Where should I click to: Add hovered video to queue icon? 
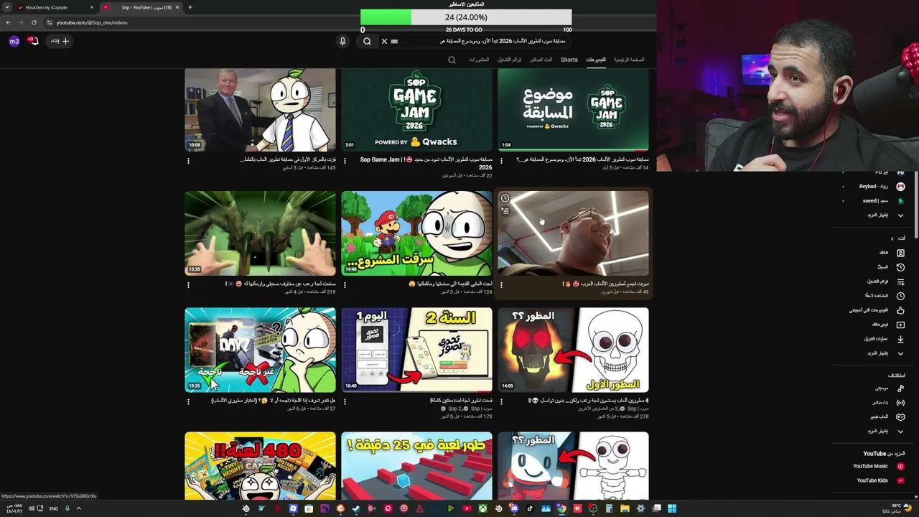tap(505, 210)
